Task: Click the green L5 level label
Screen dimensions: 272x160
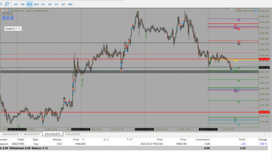Action: coord(238,102)
